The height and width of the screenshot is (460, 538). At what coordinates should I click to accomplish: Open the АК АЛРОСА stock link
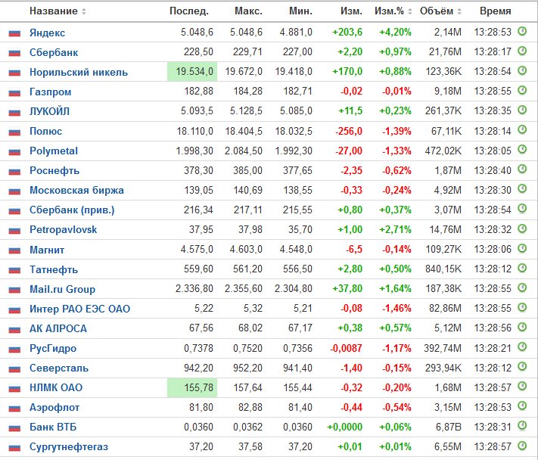58,328
